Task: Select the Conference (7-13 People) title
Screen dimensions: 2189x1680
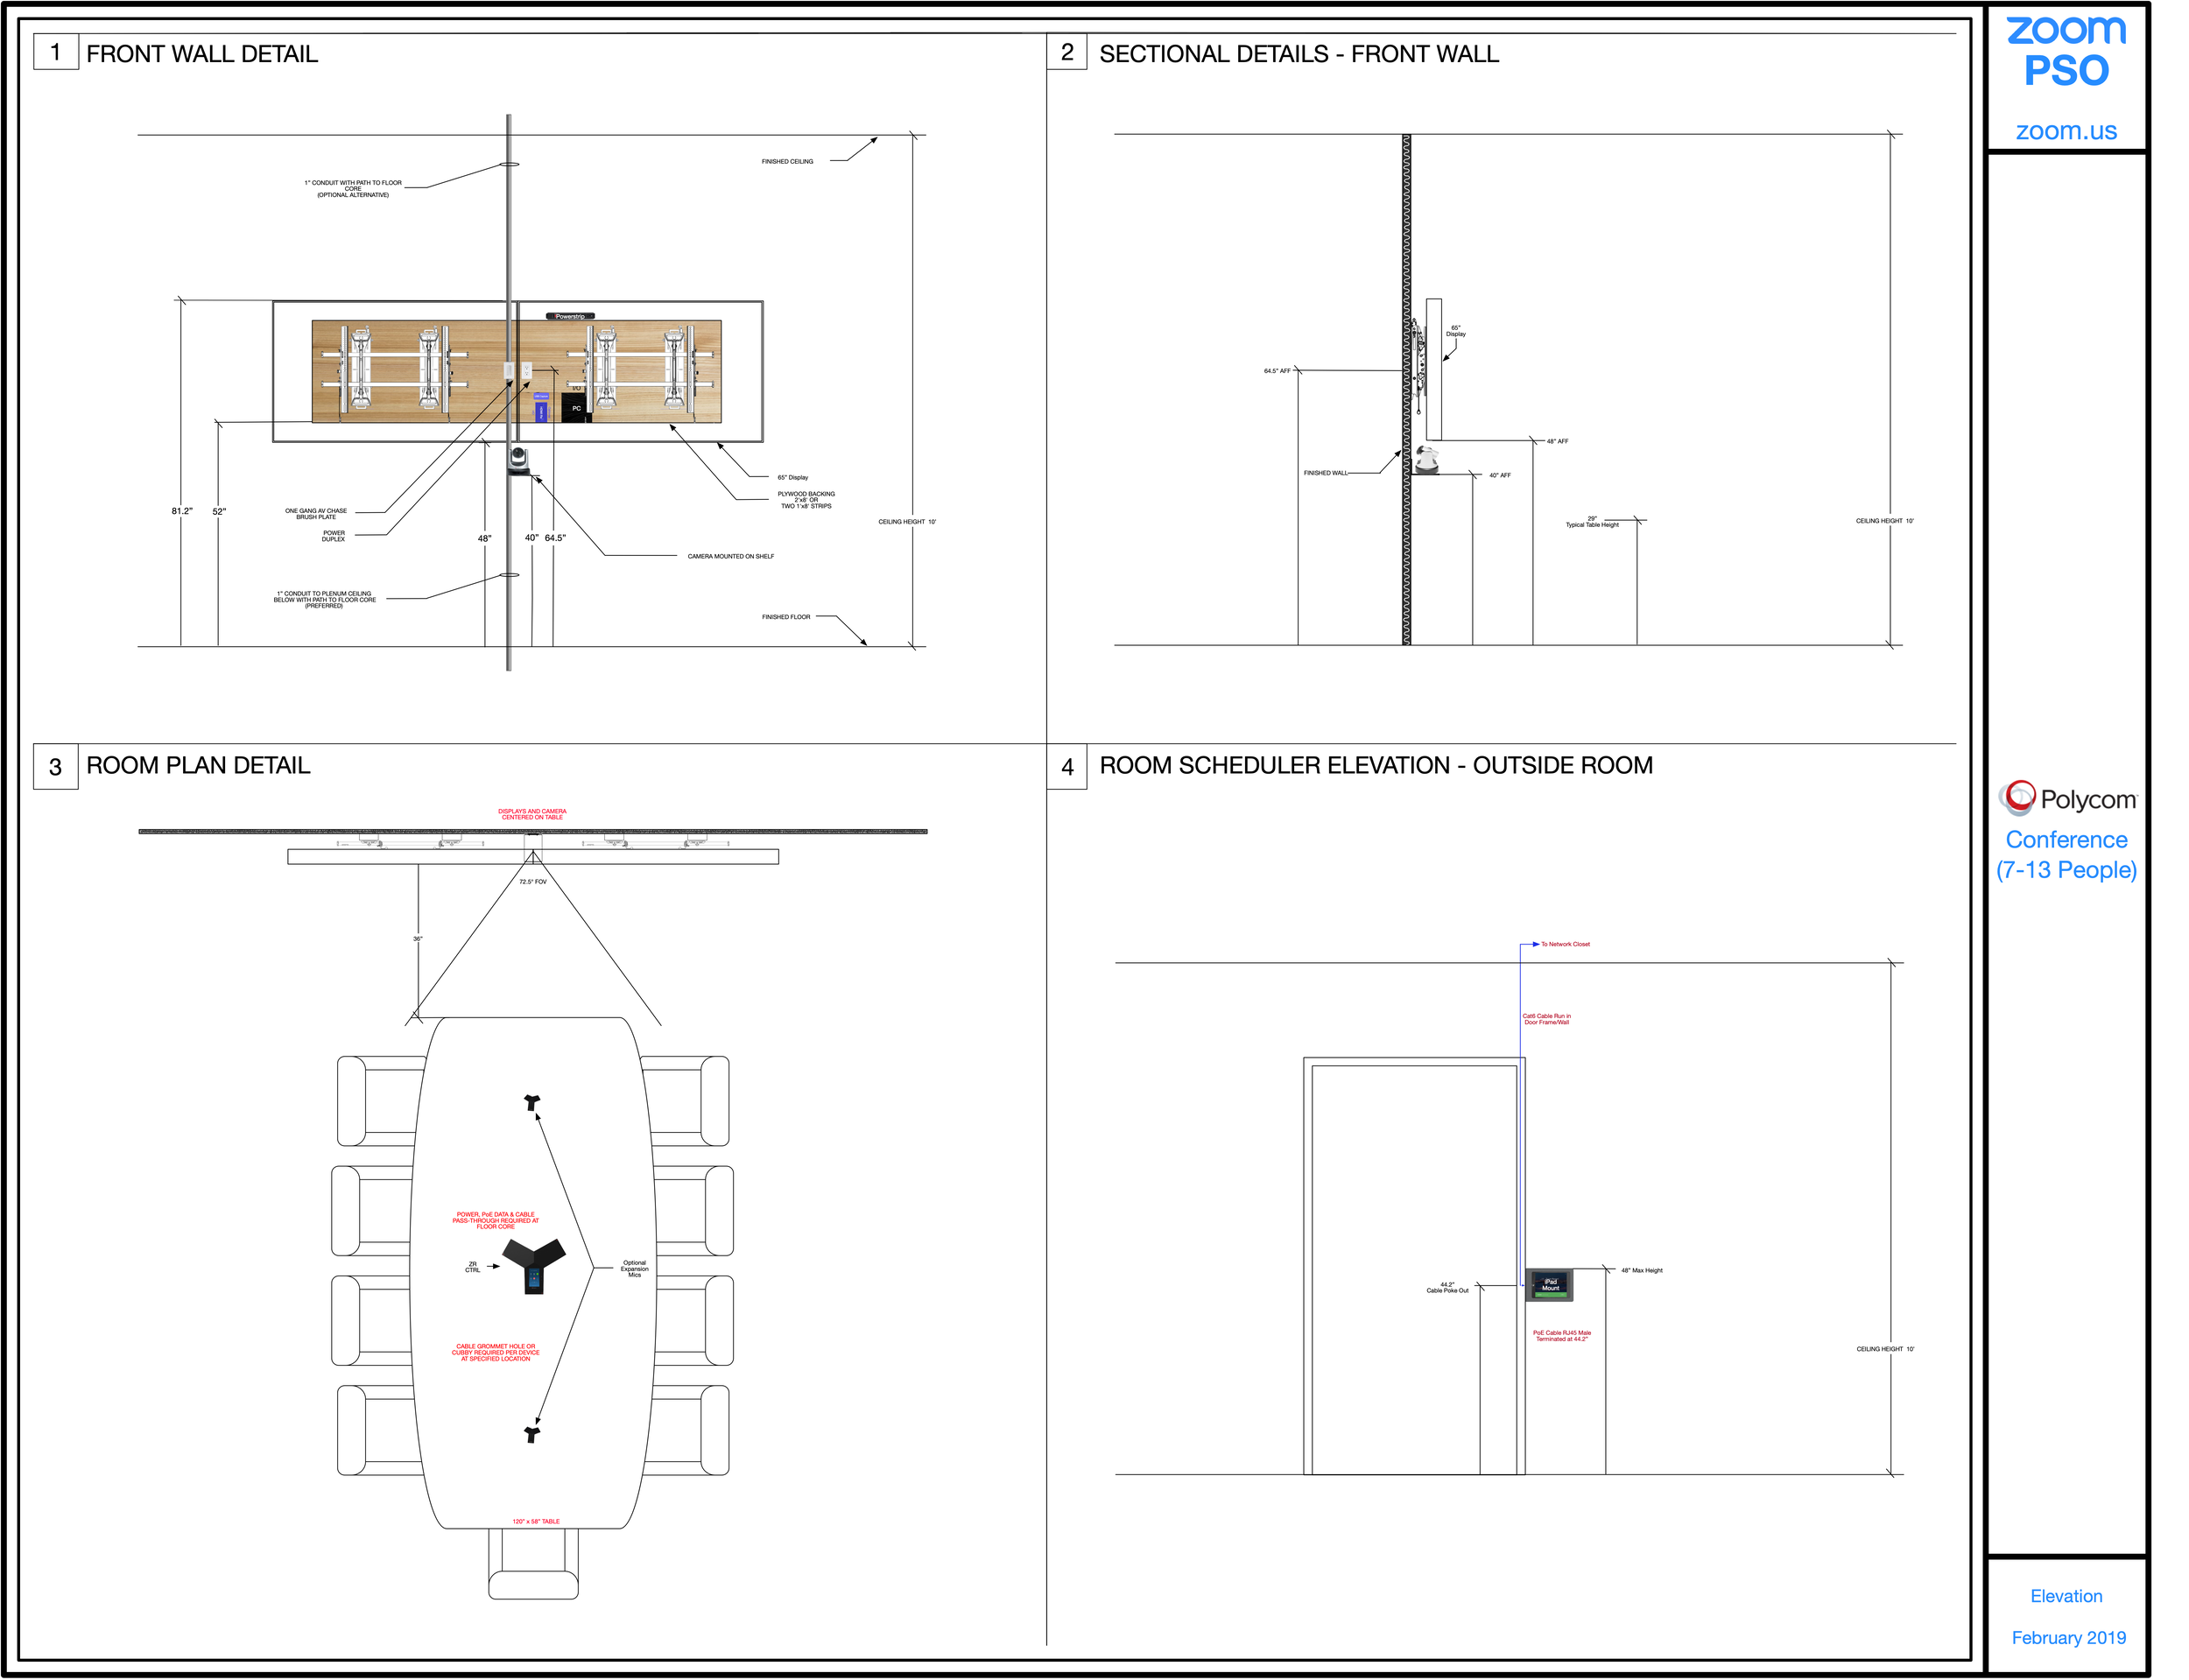Action: (2066, 854)
